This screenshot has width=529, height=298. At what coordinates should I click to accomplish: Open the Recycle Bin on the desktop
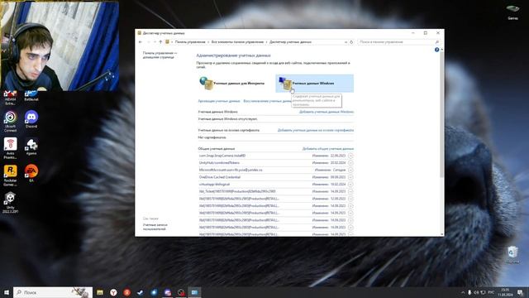click(x=512, y=255)
